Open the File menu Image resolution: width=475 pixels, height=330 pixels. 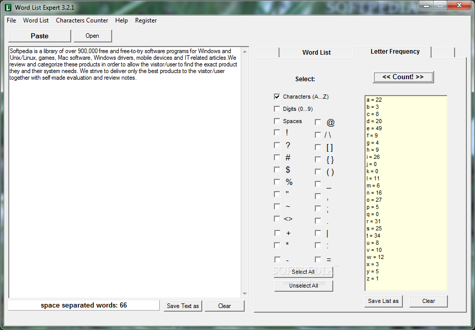pos(11,20)
